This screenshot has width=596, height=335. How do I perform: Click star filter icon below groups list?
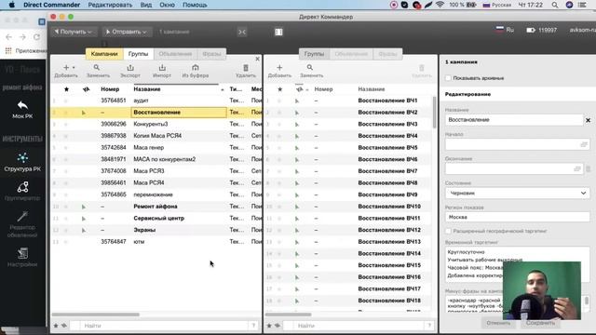(x=269, y=326)
